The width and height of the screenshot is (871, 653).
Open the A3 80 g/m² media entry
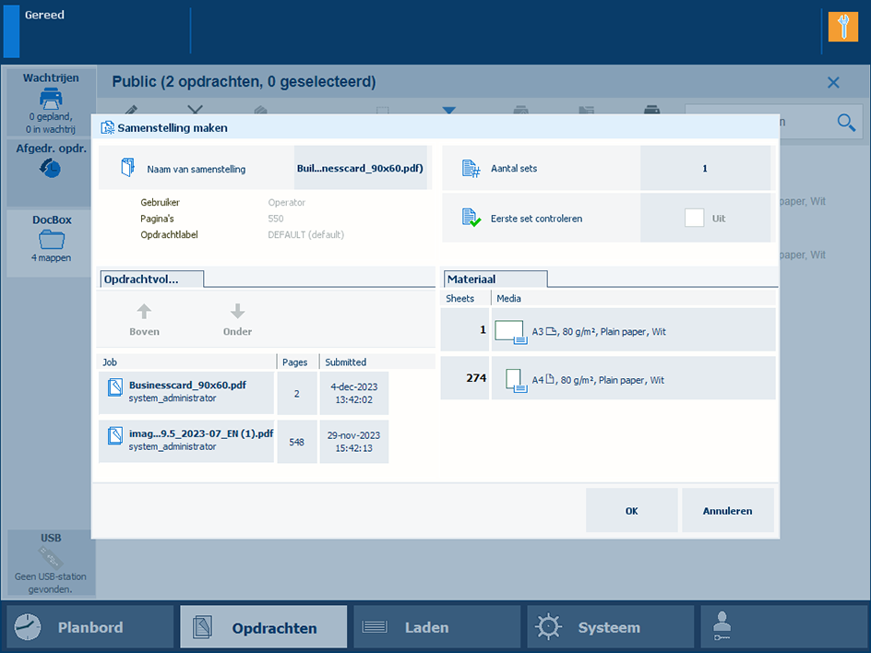(x=633, y=331)
